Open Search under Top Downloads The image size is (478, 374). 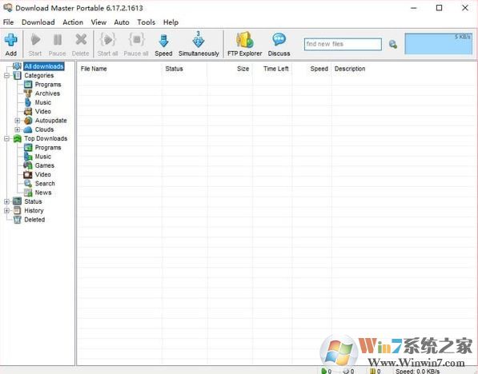[45, 184]
